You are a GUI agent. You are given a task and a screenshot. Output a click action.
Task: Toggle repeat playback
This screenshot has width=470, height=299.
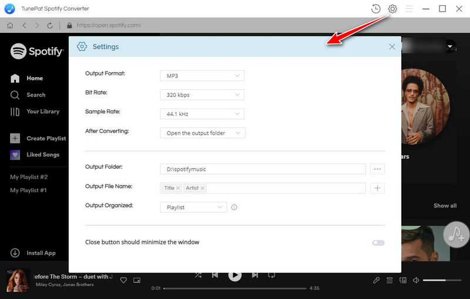coord(271,275)
